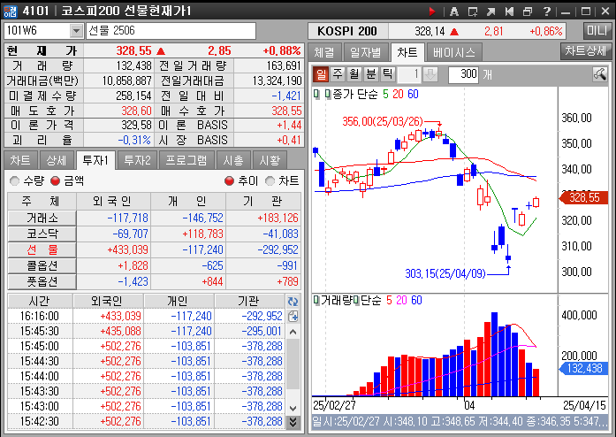This screenshot has height=437, width=616.
Task: Select the 수량 radio button
Action: (x=14, y=181)
